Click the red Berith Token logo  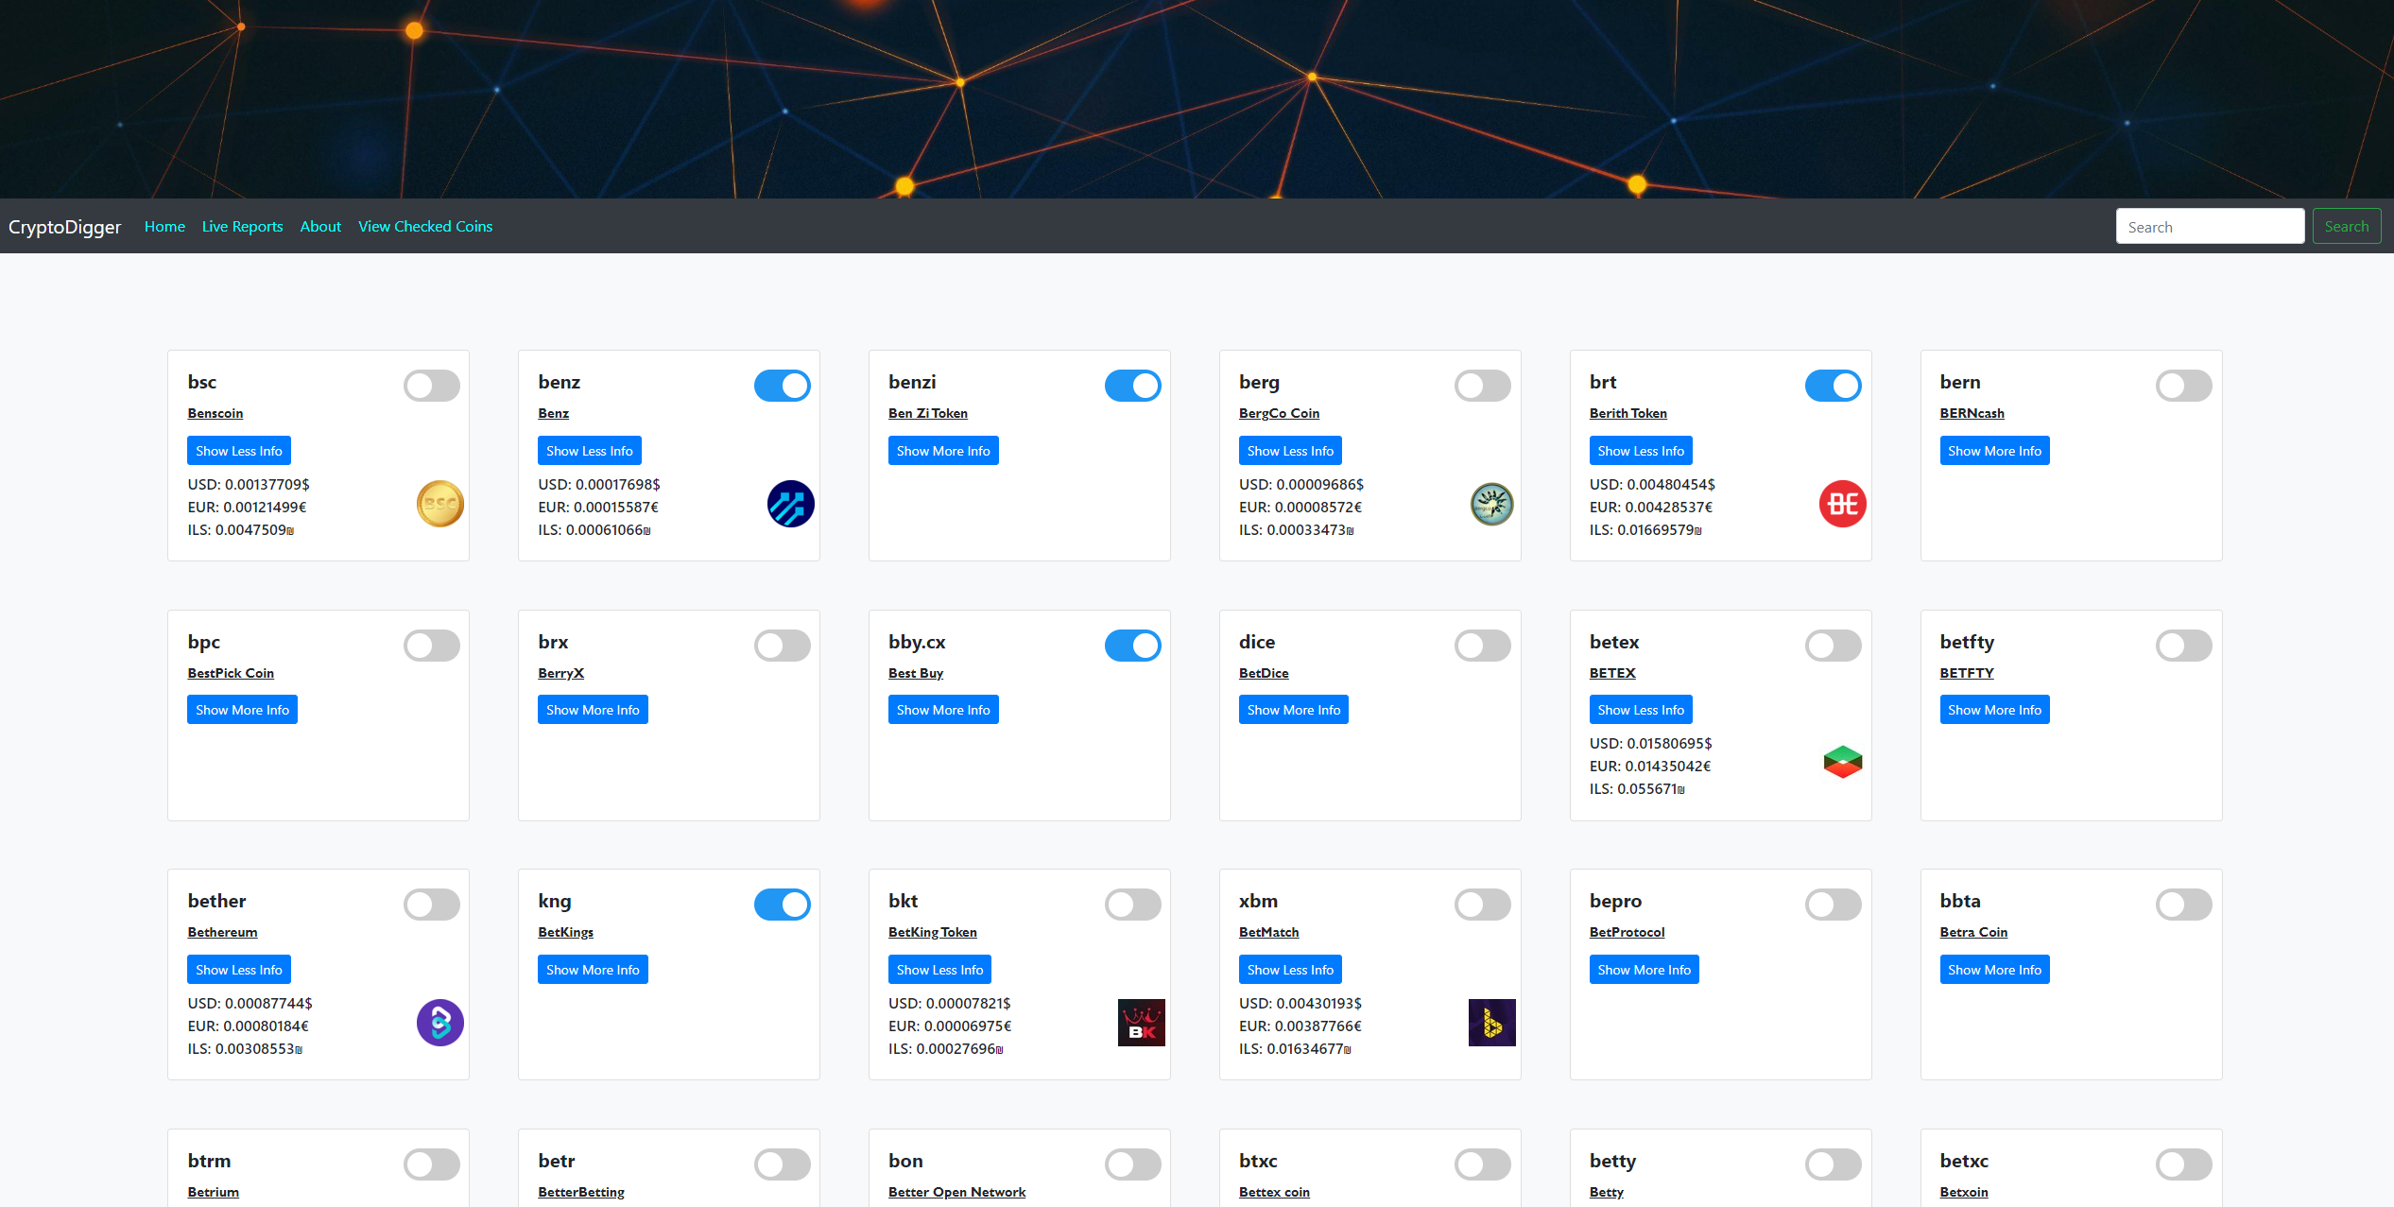(1842, 504)
